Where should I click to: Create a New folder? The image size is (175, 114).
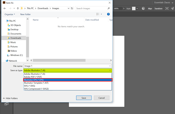point(25,14)
